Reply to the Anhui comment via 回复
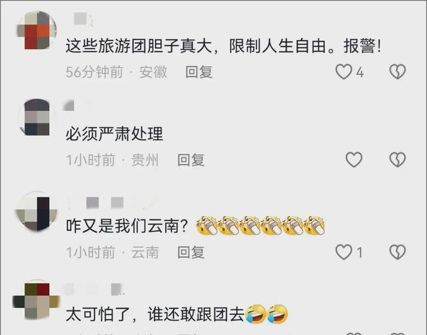Viewport: 427px width, 335px height. coord(199,72)
